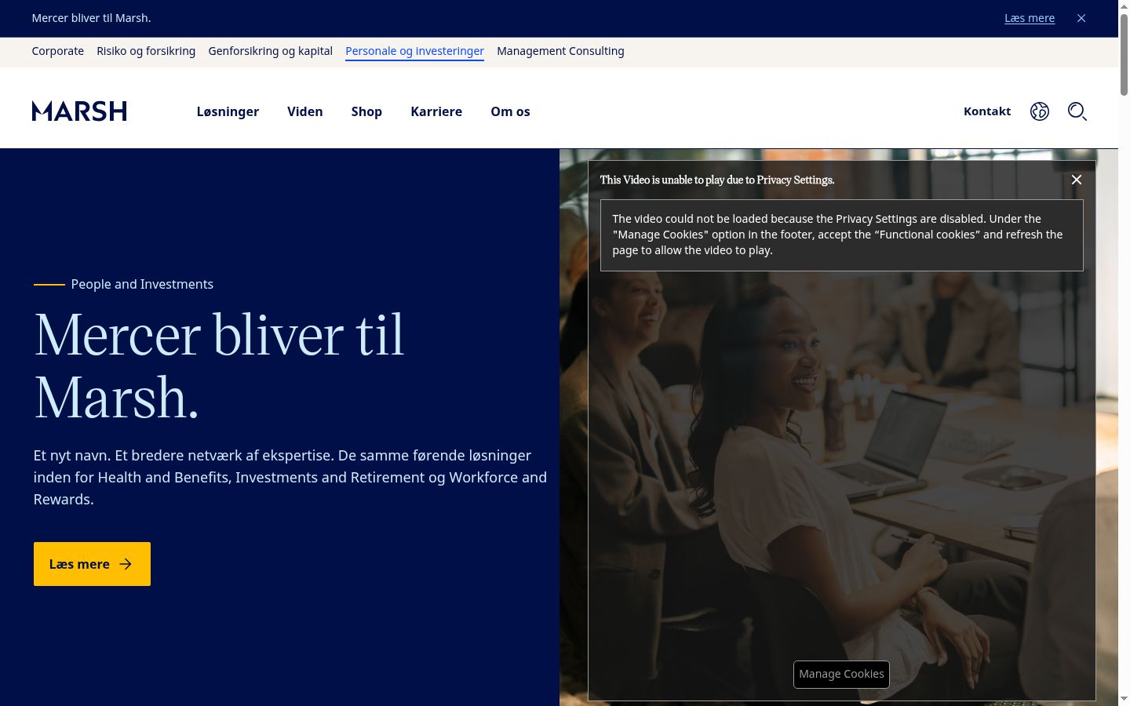Open the globe language selector icon
The width and height of the screenshot is (1130, 706).
(x=1040, y=111)
